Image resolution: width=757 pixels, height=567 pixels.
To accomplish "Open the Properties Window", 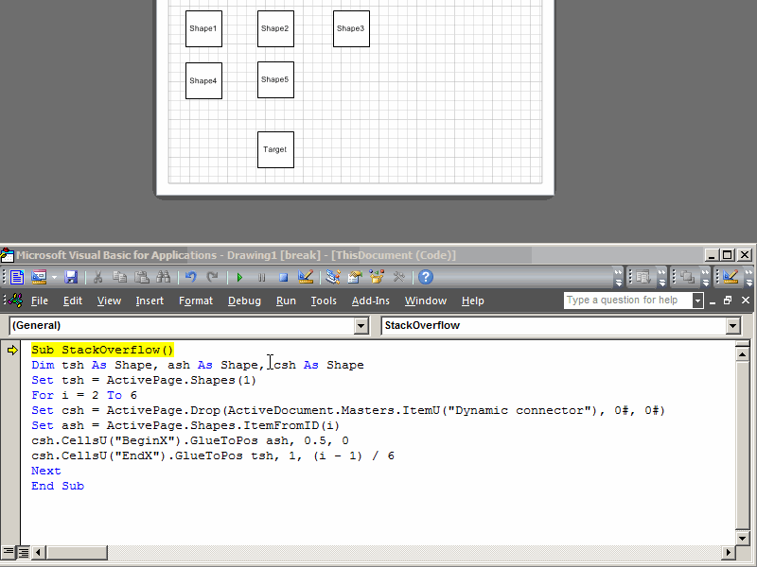I will pyautogui.click(x=352, y=277).
